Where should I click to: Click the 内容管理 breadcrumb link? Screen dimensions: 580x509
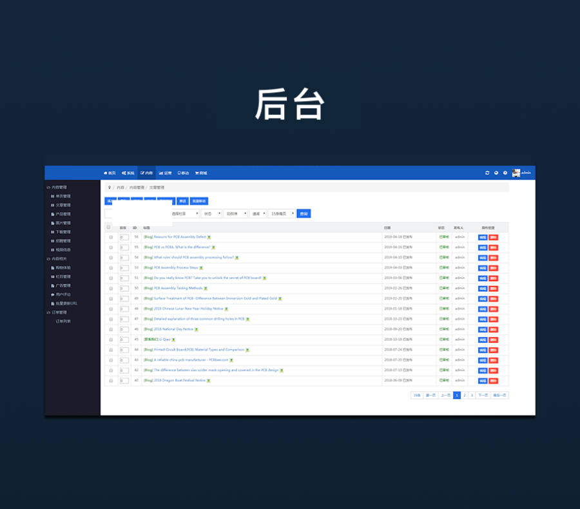(x=137, y=187)
